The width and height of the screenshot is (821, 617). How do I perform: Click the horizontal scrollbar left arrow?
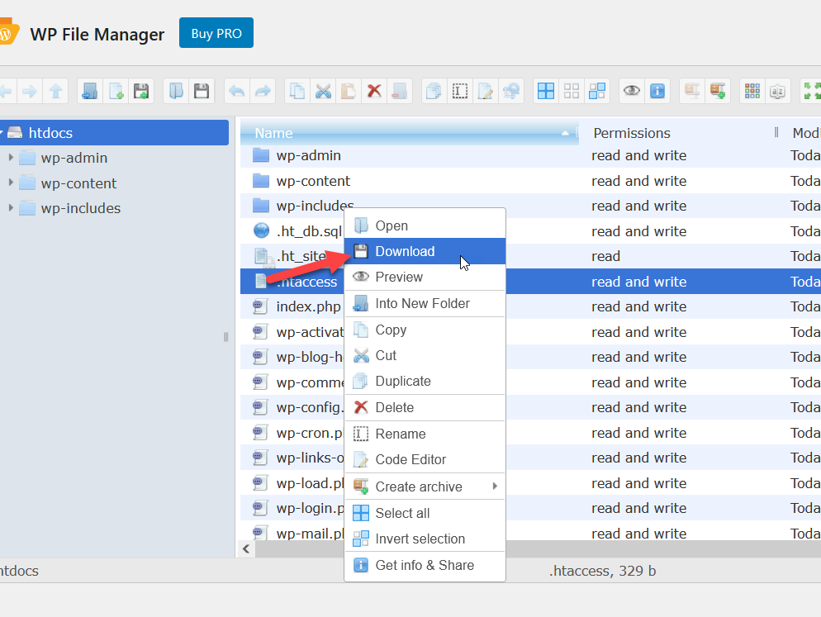(246, 548)
